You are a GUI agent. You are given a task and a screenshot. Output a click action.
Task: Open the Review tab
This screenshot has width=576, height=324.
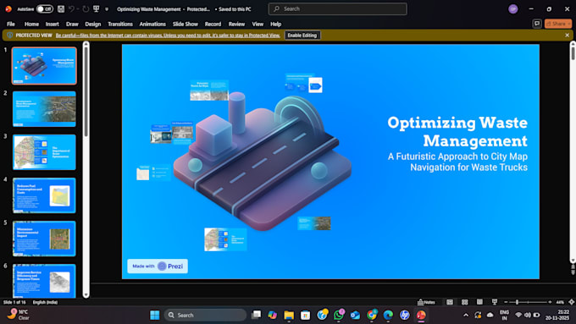(236, 24)
